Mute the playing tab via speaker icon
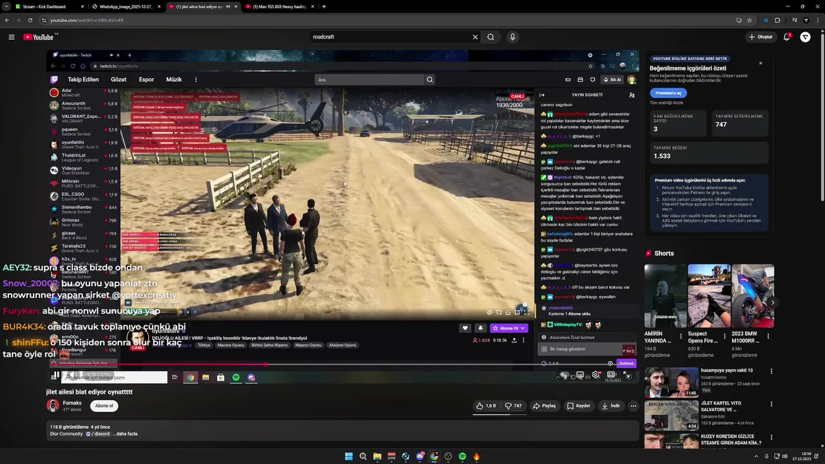This screenshot has width=825, height=464. coord(228,6)
